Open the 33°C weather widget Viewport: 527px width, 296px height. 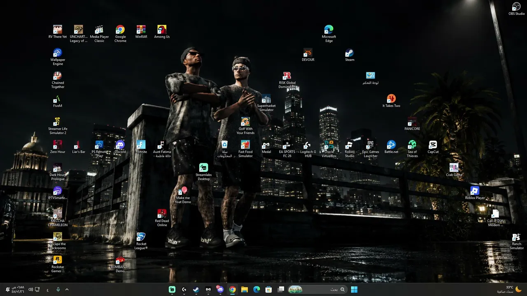(x=509, y=289)
